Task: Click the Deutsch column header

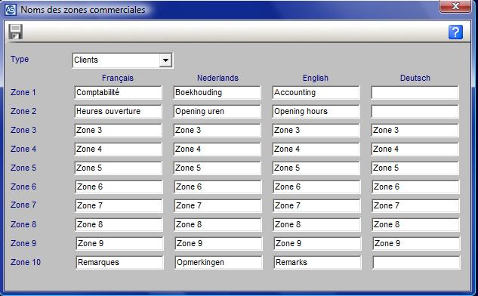Action: [x=415, y=78]
